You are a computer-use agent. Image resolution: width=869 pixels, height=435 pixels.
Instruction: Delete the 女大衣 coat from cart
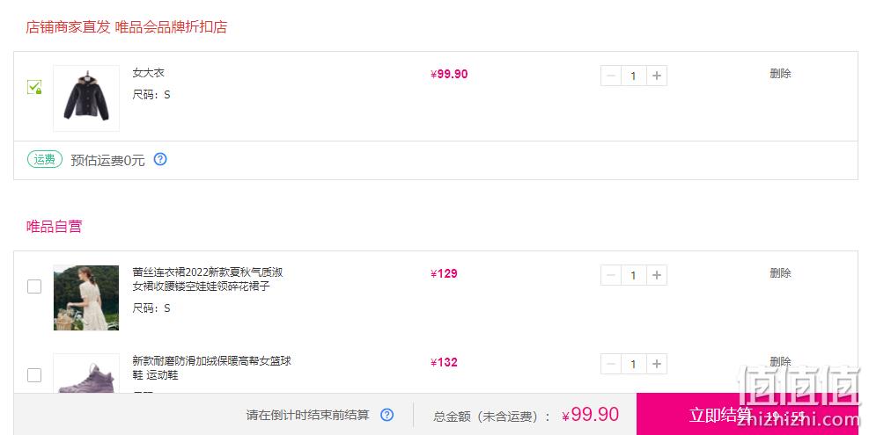click(x=780, y=73)
